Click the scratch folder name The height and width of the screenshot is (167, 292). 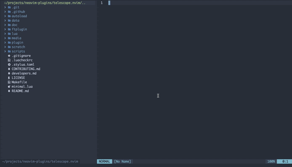[18, 47]
